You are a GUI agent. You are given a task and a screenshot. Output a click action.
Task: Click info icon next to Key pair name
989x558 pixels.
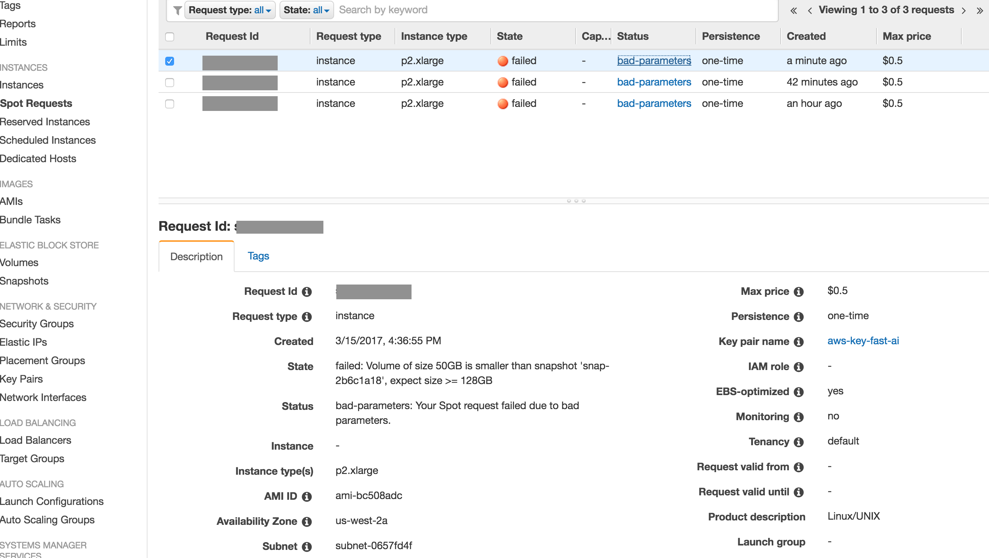pyautogui.click(x=799, y=342)
